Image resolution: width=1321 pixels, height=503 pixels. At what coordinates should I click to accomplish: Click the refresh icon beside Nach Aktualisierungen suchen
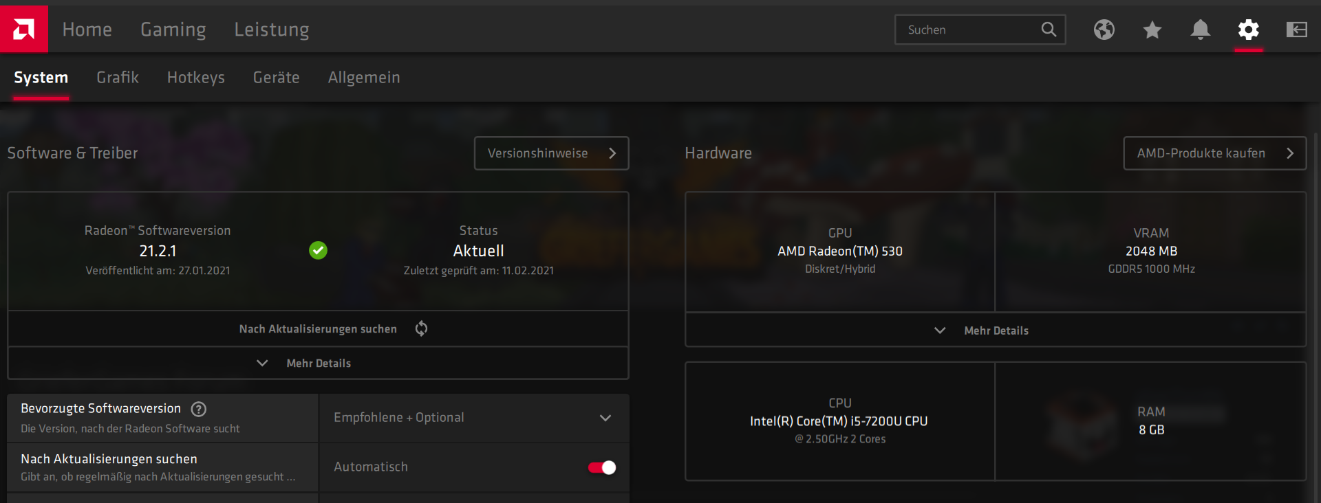click(x=421, y=328)
